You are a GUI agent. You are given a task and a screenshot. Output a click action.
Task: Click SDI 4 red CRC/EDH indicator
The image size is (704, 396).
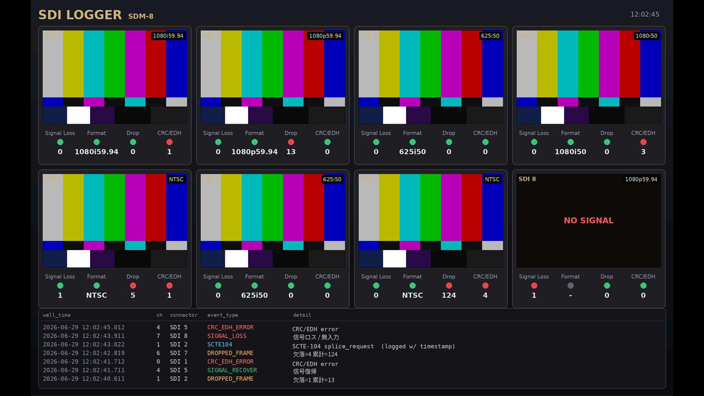pyautogui.click(x=643, y=142)
